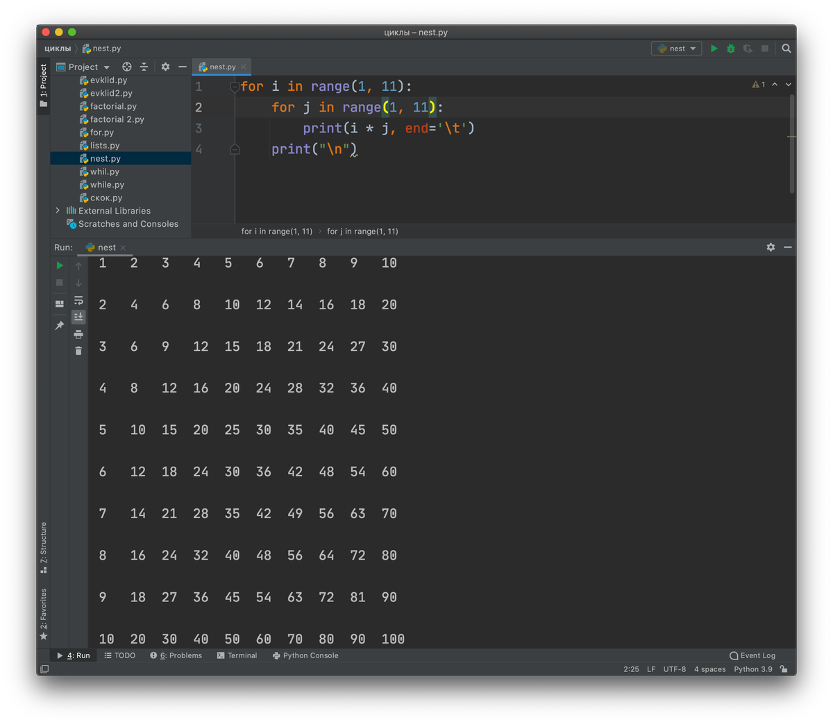Open Search Everywhere magnifier icon
The width and height of the screenshot is (833, 724).
tap(786, 49)
